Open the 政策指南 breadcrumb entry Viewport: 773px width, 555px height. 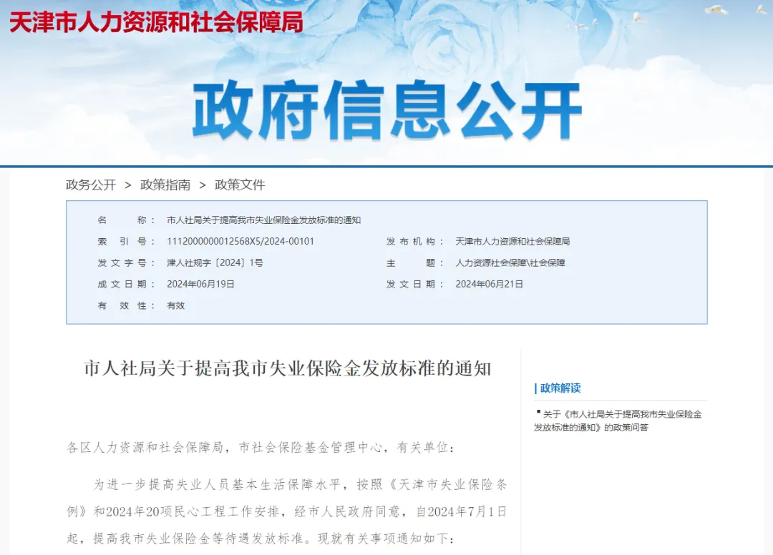pos(165,185)
